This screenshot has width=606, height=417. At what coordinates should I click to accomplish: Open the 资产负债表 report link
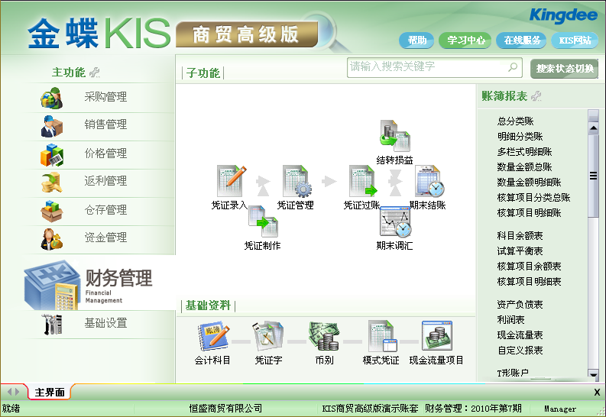tap(520, 305)
